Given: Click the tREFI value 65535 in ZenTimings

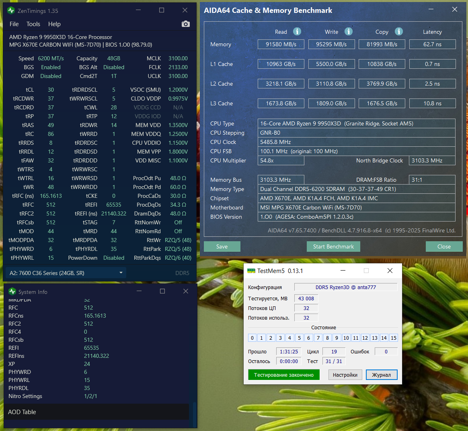Looking at the screenshot, I should (x=114, y=205).
